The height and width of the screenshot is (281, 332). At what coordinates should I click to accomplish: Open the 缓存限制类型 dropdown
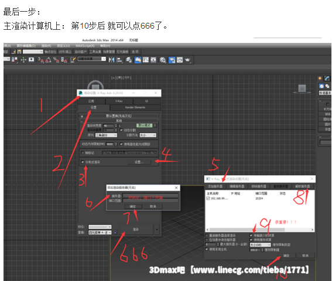(261, 245)
